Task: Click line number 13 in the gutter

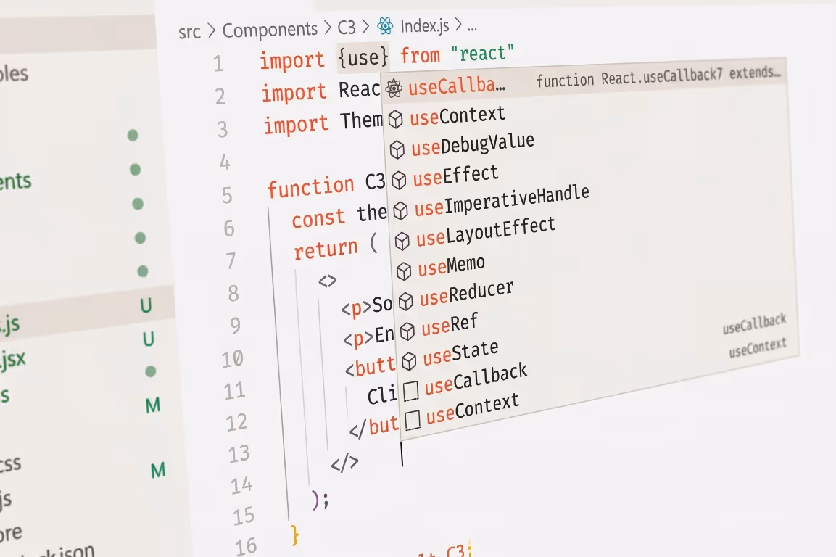Action: 239,454
